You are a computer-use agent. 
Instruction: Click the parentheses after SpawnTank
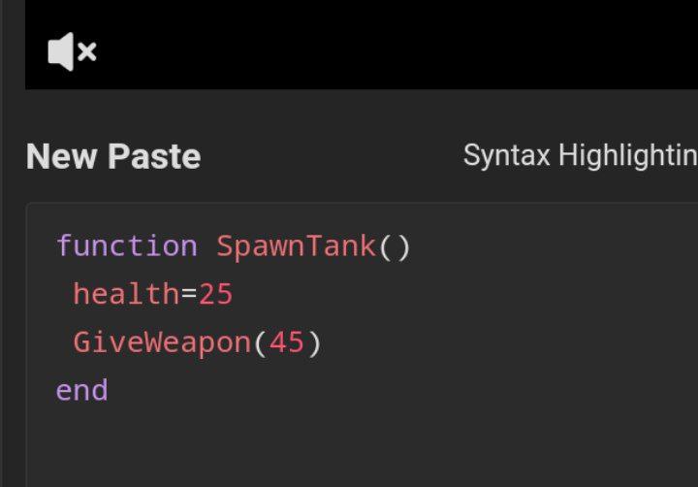point(394,246)
